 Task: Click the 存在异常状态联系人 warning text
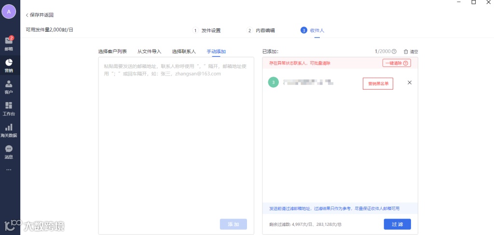tap(300, 63)
